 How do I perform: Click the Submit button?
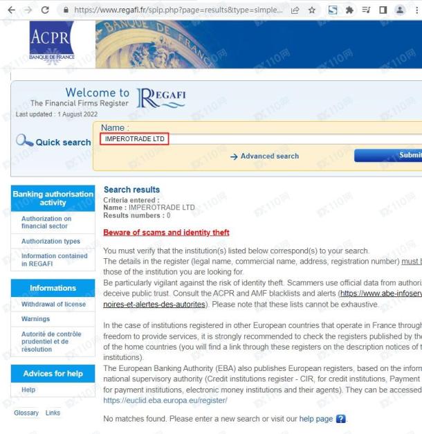click(x=388, y=156)
